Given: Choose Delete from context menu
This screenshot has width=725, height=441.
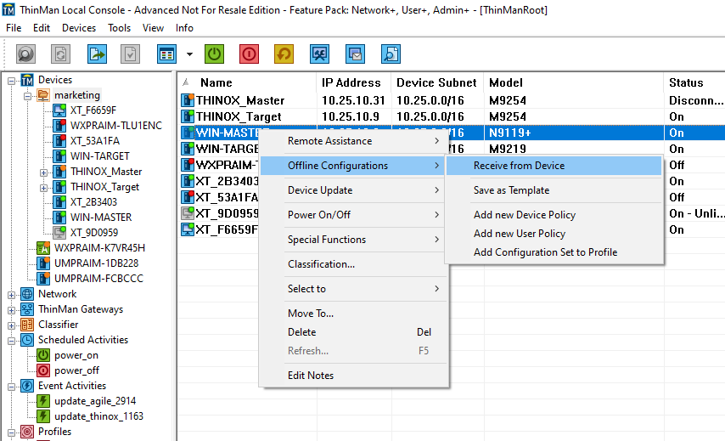Looking at the screenshot, I should (x=354, y=332).
